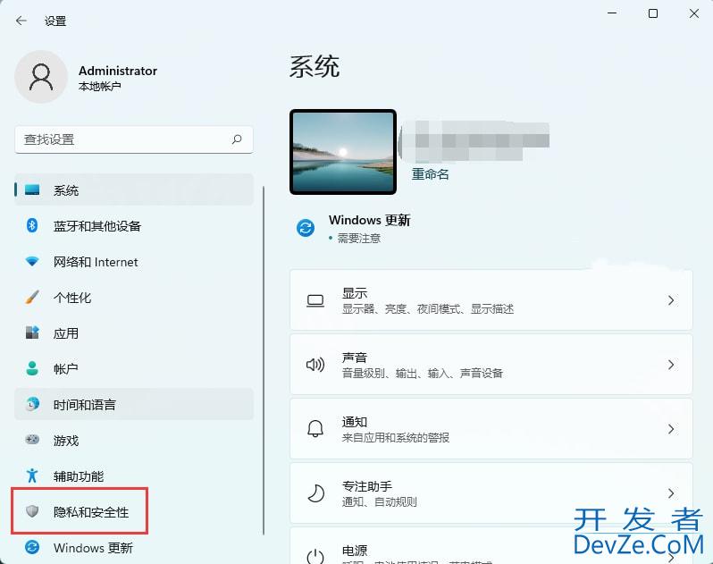
Task: Click the sidebar vertical scrollbar
Action: (x=264, y=360)
